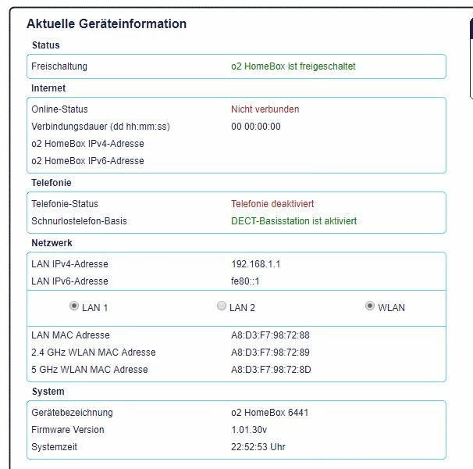Click device name 'o2 HomeBox 6441'
Image resolution: width=473 pixels, height=469 pixels.
click(x=269, y=413)
